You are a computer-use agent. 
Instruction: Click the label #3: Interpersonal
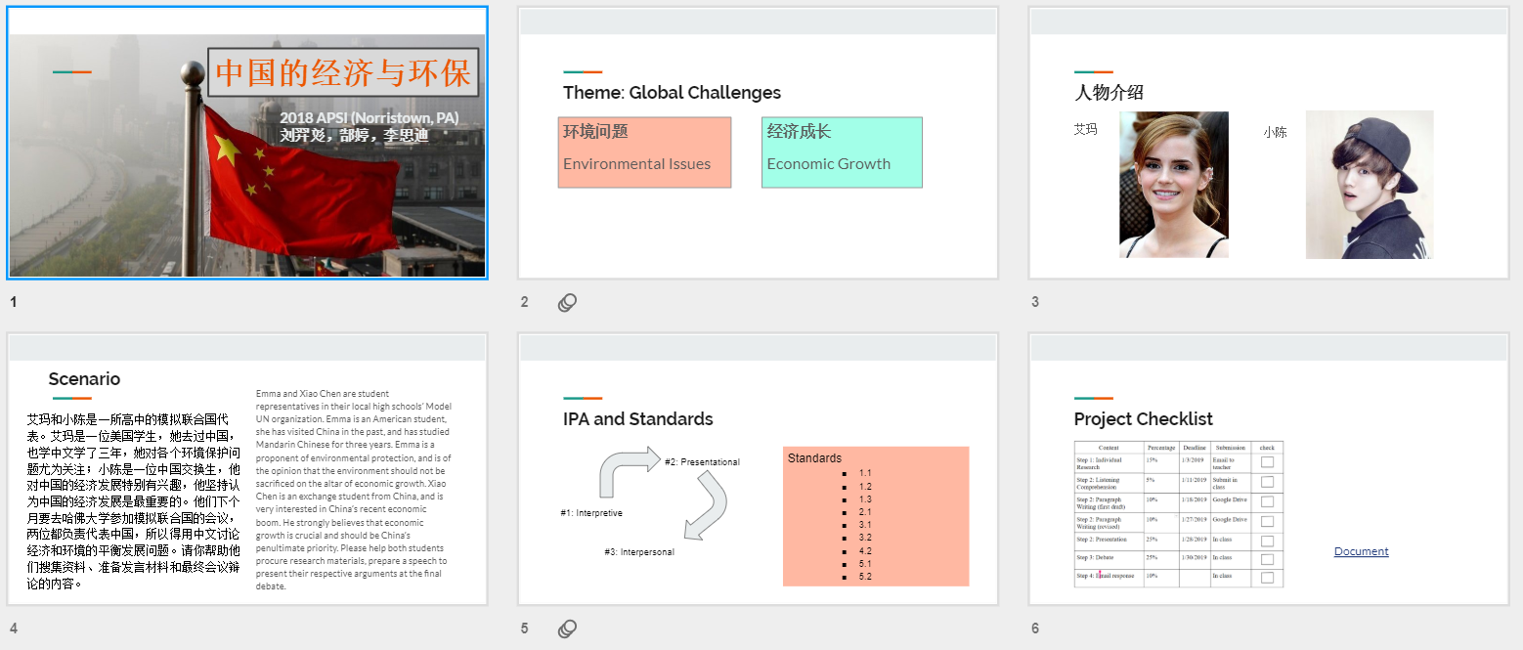click(x=639, y=552)
